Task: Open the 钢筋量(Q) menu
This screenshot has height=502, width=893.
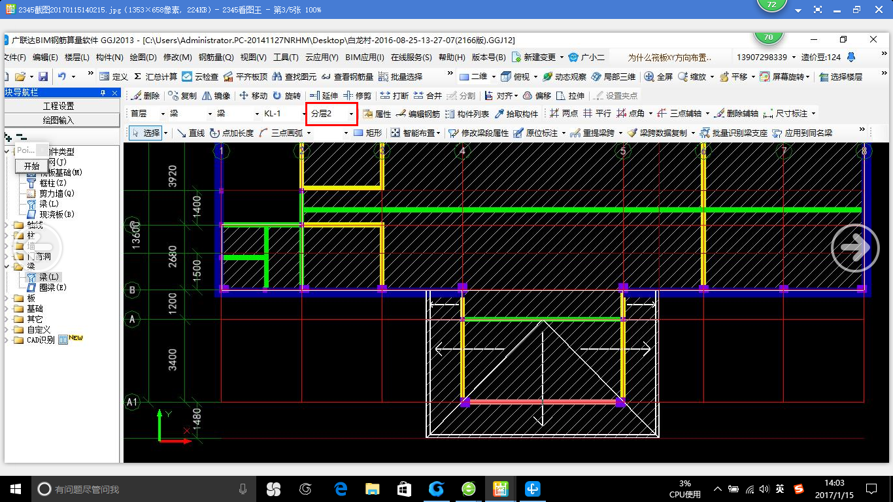Action: (x=216, y=58)
